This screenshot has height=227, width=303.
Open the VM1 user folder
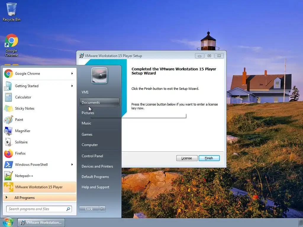pos(99,92)
